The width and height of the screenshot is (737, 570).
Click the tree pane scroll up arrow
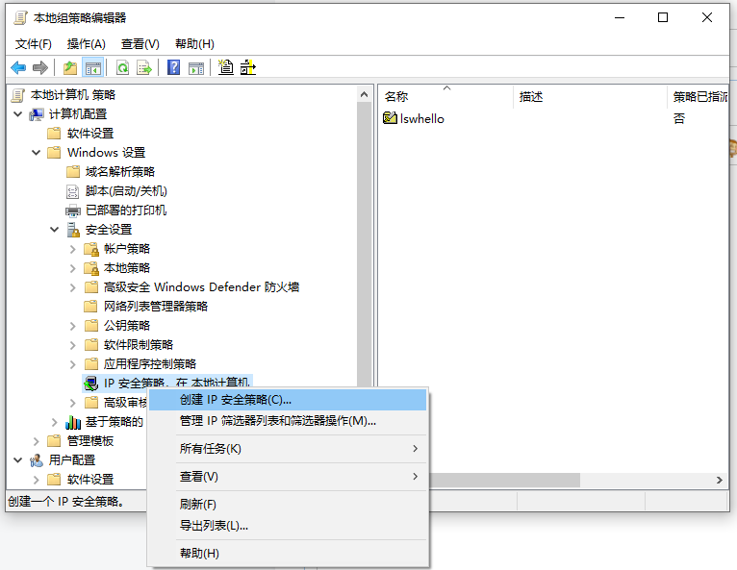click(365, 95)
